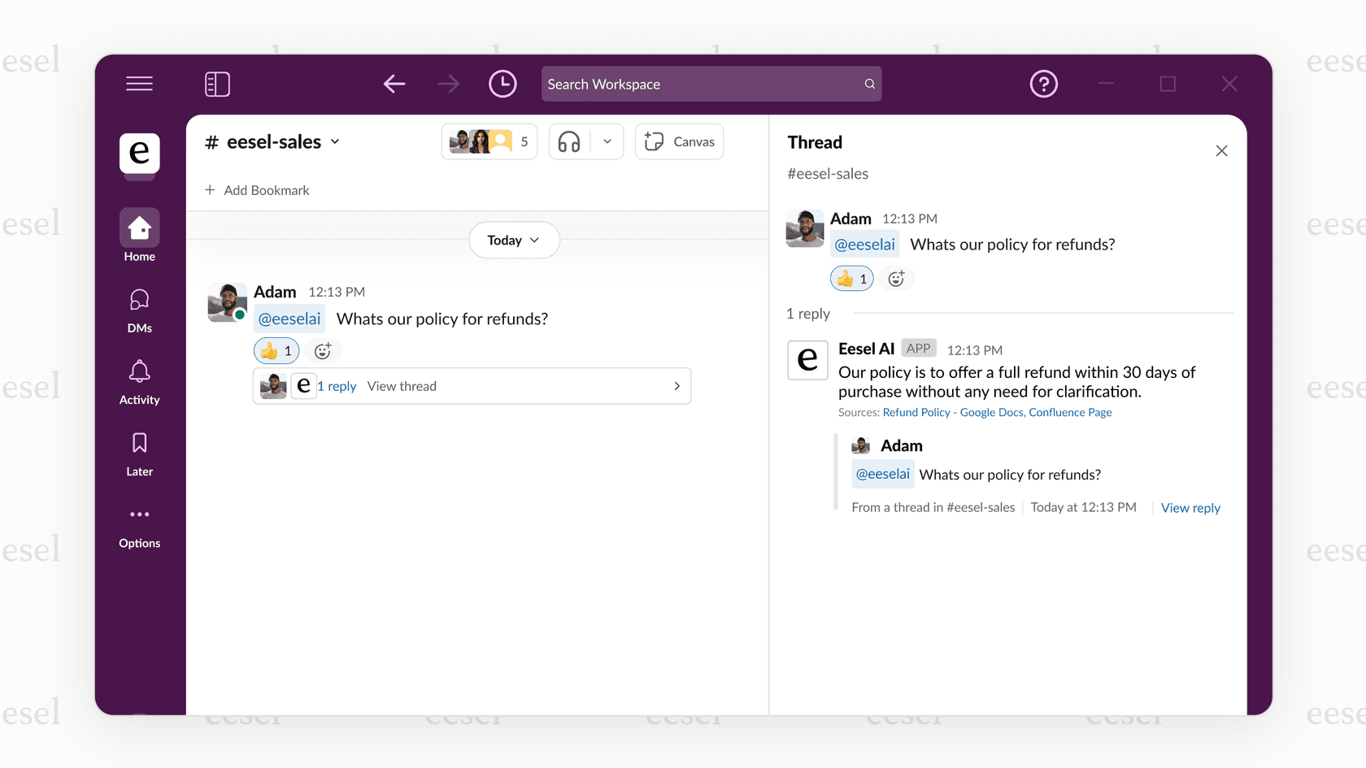Select the eesel workspace icon
Image resolution: width=1366 pixels, height=768 pixels.
139,156
